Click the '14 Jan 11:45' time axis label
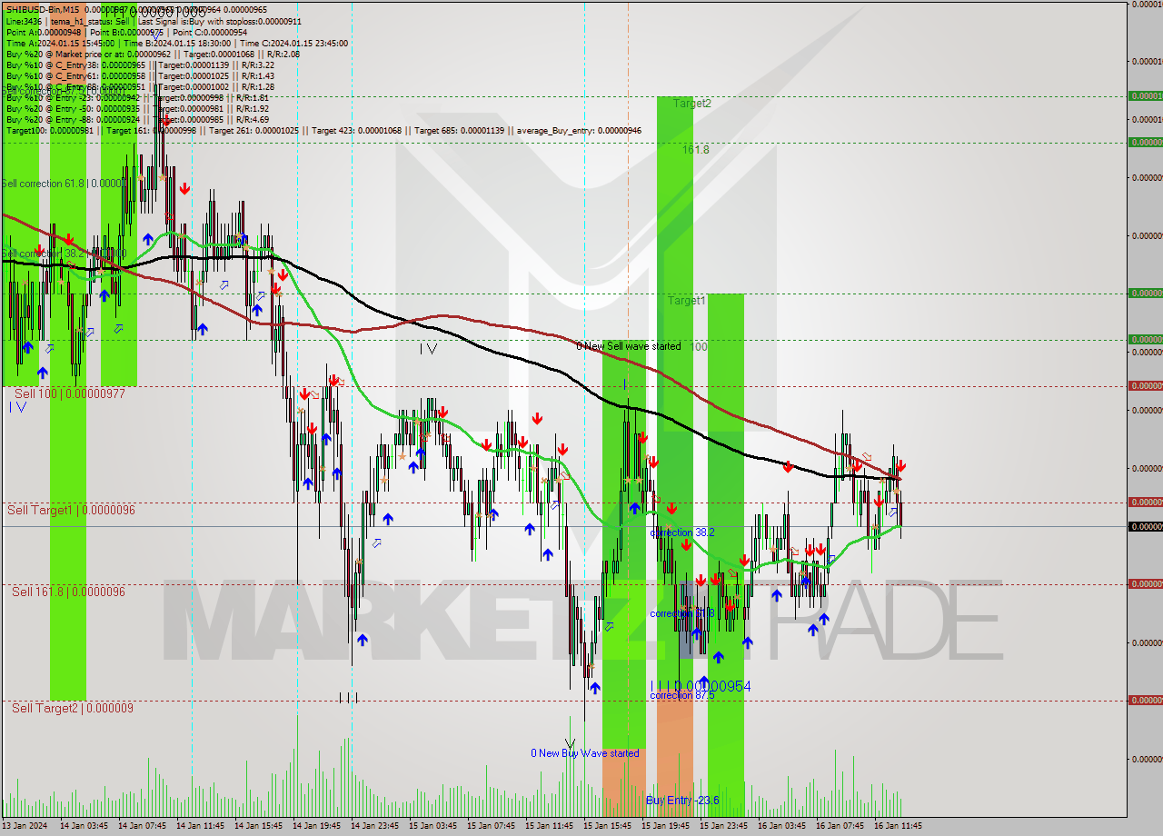Viewport: 1163px width, 836px height. (200, 826)
